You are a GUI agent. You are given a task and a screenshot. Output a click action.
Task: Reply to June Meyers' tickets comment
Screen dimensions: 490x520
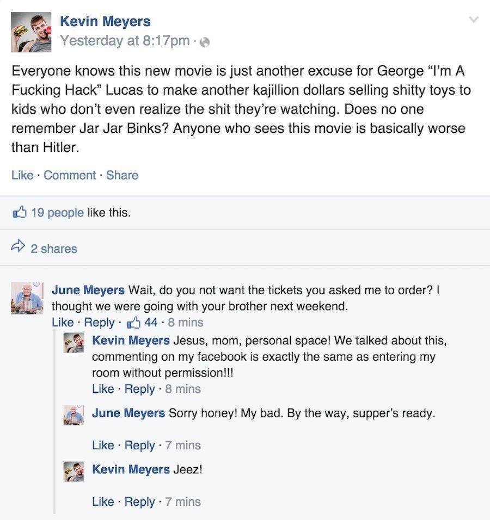pyautogui.click(x=99, y=322)
